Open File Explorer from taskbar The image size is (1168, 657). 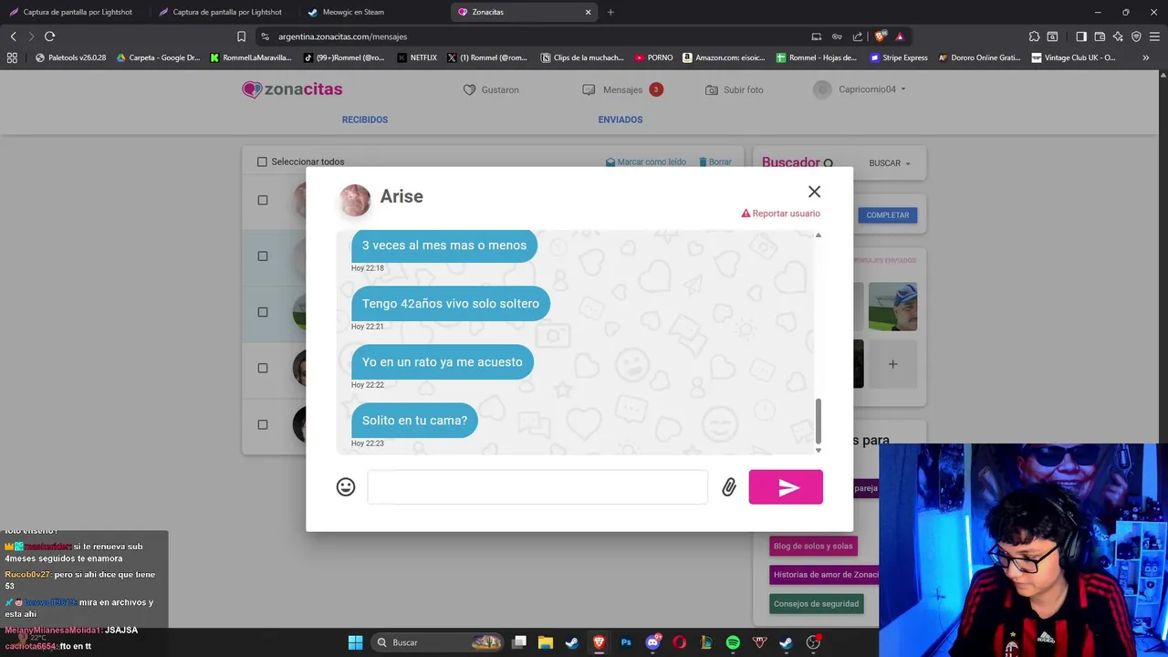coord(546,642)
